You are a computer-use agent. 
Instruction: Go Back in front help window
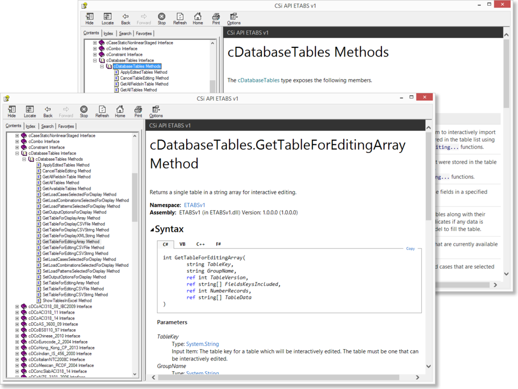tap(48, 112)
